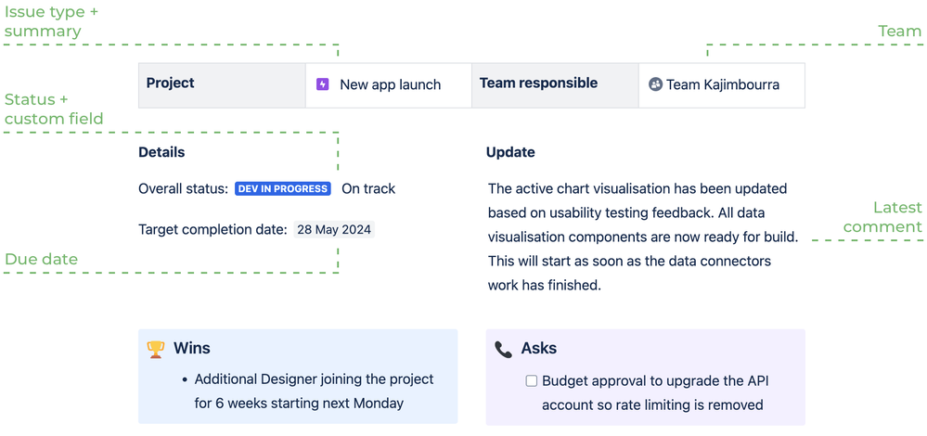Viewport: 927px width, 436px height.
Task: Click the Asks panel heading
Action: point(539,349)
